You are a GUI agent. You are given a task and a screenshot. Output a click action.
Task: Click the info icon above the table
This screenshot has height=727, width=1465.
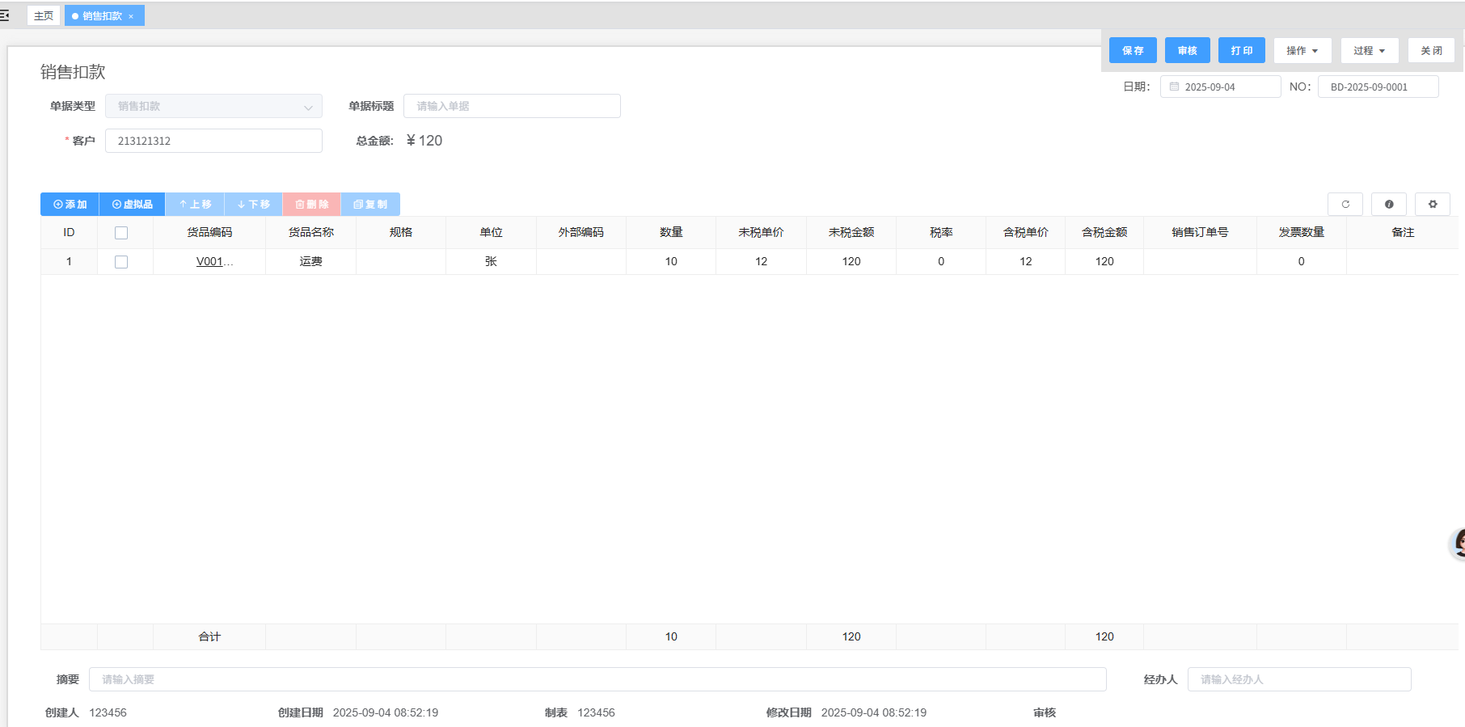(x=1389, y=205)
